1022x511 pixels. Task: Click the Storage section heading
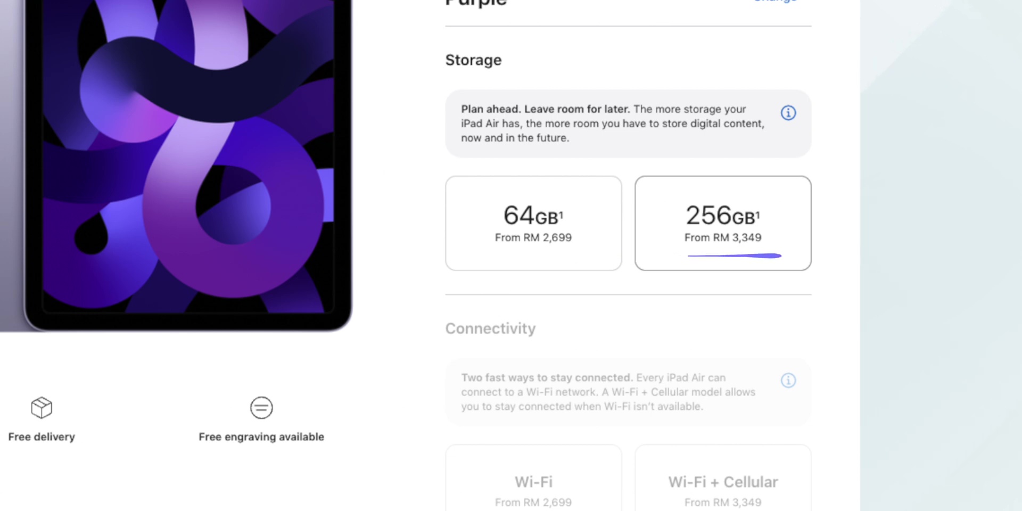click(x=473, y=60)
